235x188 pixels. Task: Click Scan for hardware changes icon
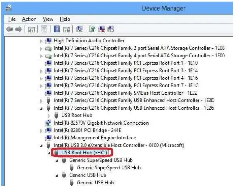[79, 29]
